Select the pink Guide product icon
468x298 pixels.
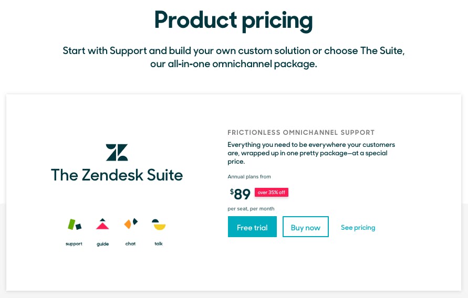pyautogui.click(x=102, y=224)
